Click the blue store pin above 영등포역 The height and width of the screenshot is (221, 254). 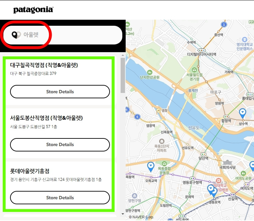(210, 190)
